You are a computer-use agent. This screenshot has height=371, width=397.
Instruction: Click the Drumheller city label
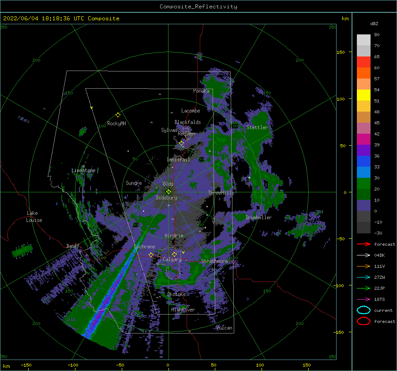pyautogui.click(x=258, y=217)
